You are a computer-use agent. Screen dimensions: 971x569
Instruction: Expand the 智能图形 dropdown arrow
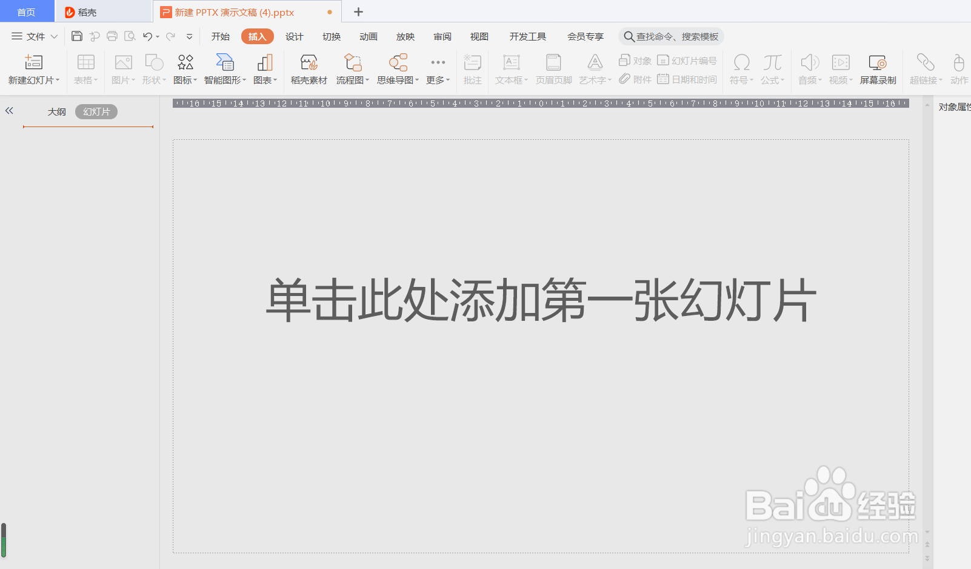[x=244, y=80]
